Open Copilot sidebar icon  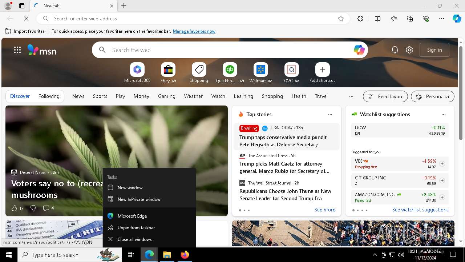[457, 19]
